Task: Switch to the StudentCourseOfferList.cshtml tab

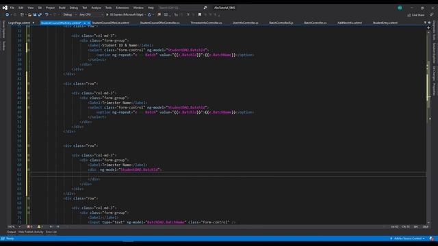Action: point(111,23)
